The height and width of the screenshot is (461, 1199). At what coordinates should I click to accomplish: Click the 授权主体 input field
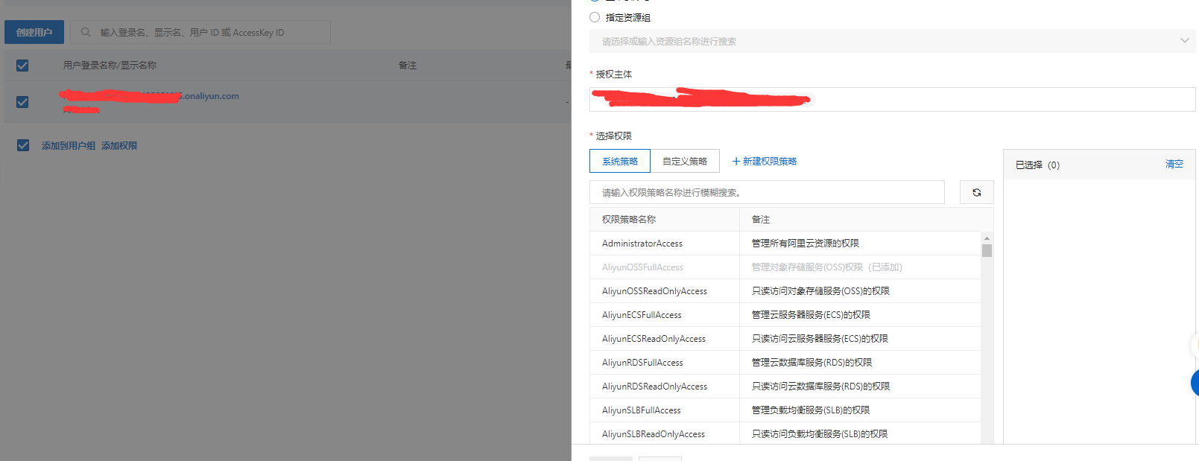[892, 99]
